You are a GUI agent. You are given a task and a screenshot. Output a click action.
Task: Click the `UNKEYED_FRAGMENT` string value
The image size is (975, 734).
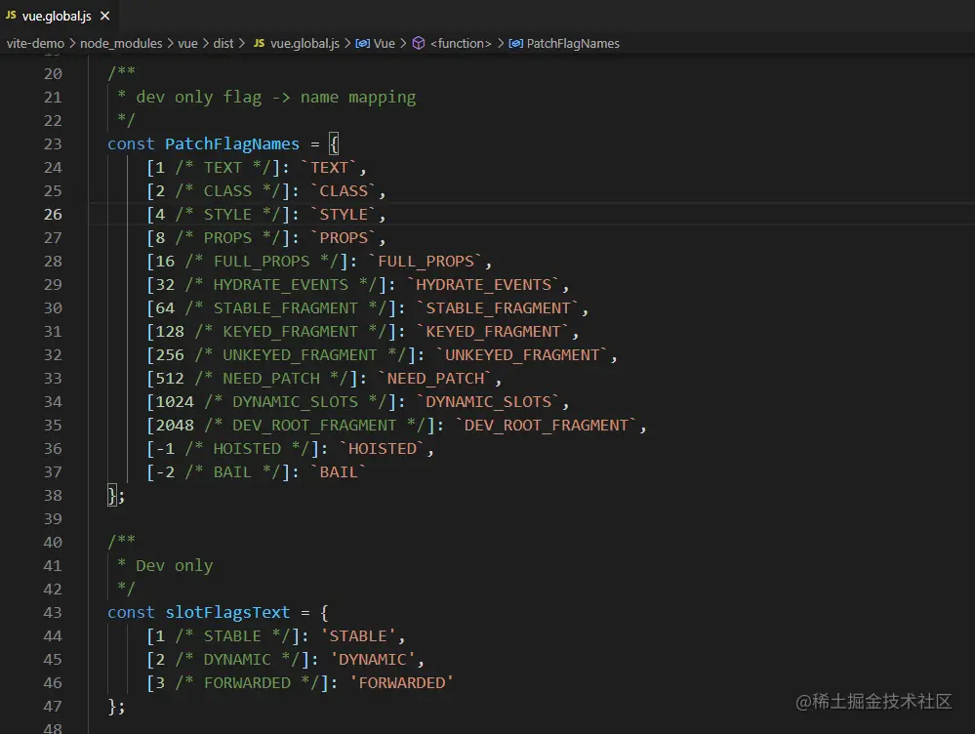[x=522, y=355]
